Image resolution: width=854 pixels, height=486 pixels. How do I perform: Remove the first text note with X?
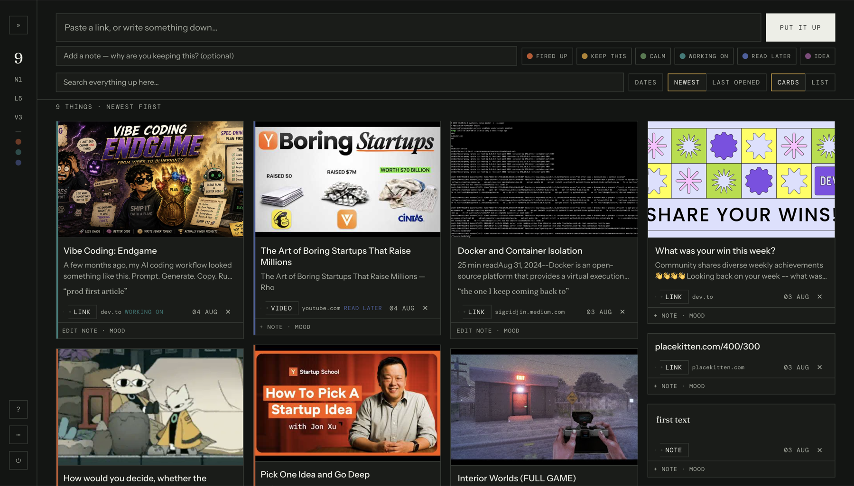819,450
